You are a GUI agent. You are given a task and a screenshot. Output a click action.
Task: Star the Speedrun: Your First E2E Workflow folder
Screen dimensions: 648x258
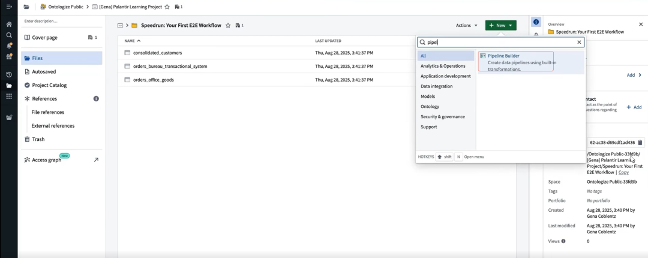(228, 25)
